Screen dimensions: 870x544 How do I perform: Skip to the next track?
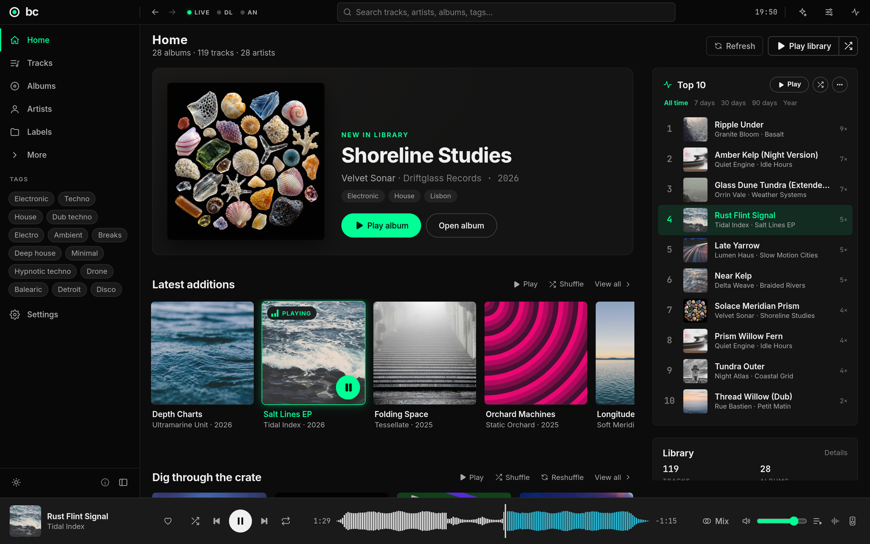[x=264, y=521]
